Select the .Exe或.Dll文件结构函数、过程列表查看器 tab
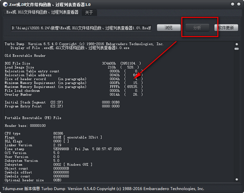 (x=41, y=12)
